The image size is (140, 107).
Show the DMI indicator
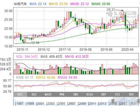[x=76, y=94]
